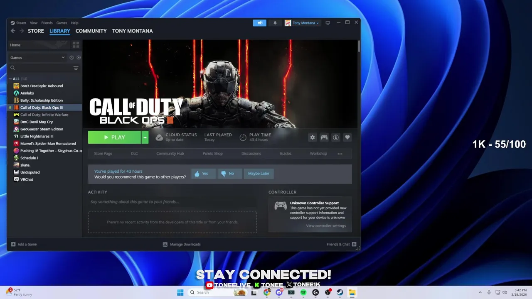
Task: Launch game with green Play button
Action: click(114, 137)
